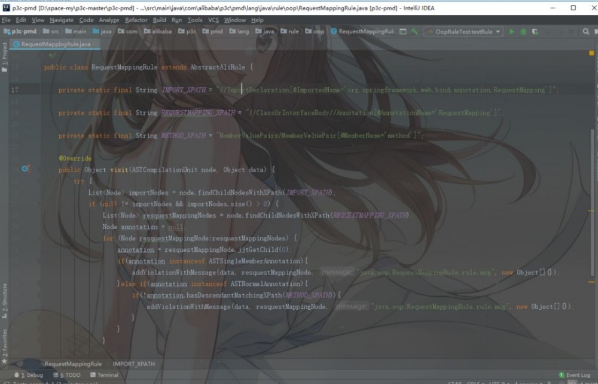
Task: Click ASTNormalAnnotation in the code
Action: [266, 284]
